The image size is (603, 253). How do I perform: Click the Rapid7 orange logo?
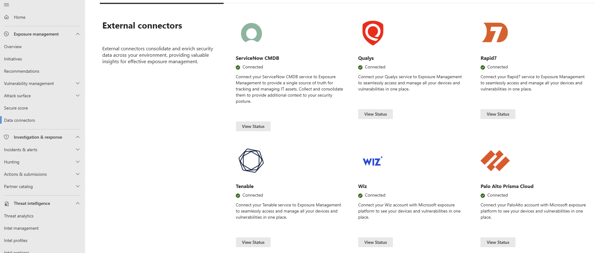tap(495, 33)
